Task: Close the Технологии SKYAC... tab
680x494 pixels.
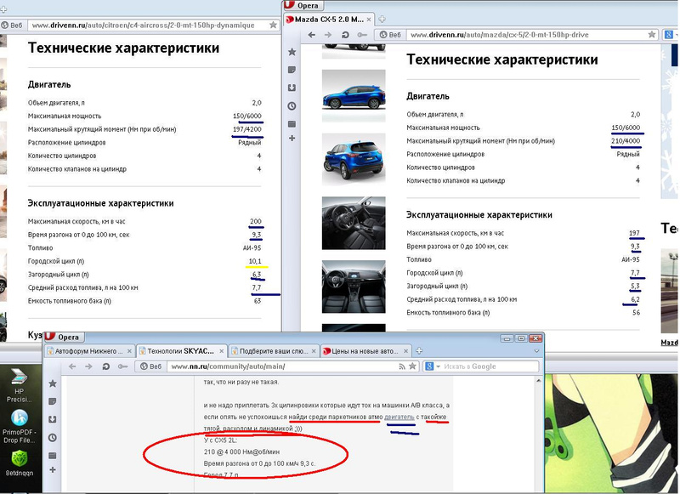Action: pyautogui.click(x=221, y=351)
